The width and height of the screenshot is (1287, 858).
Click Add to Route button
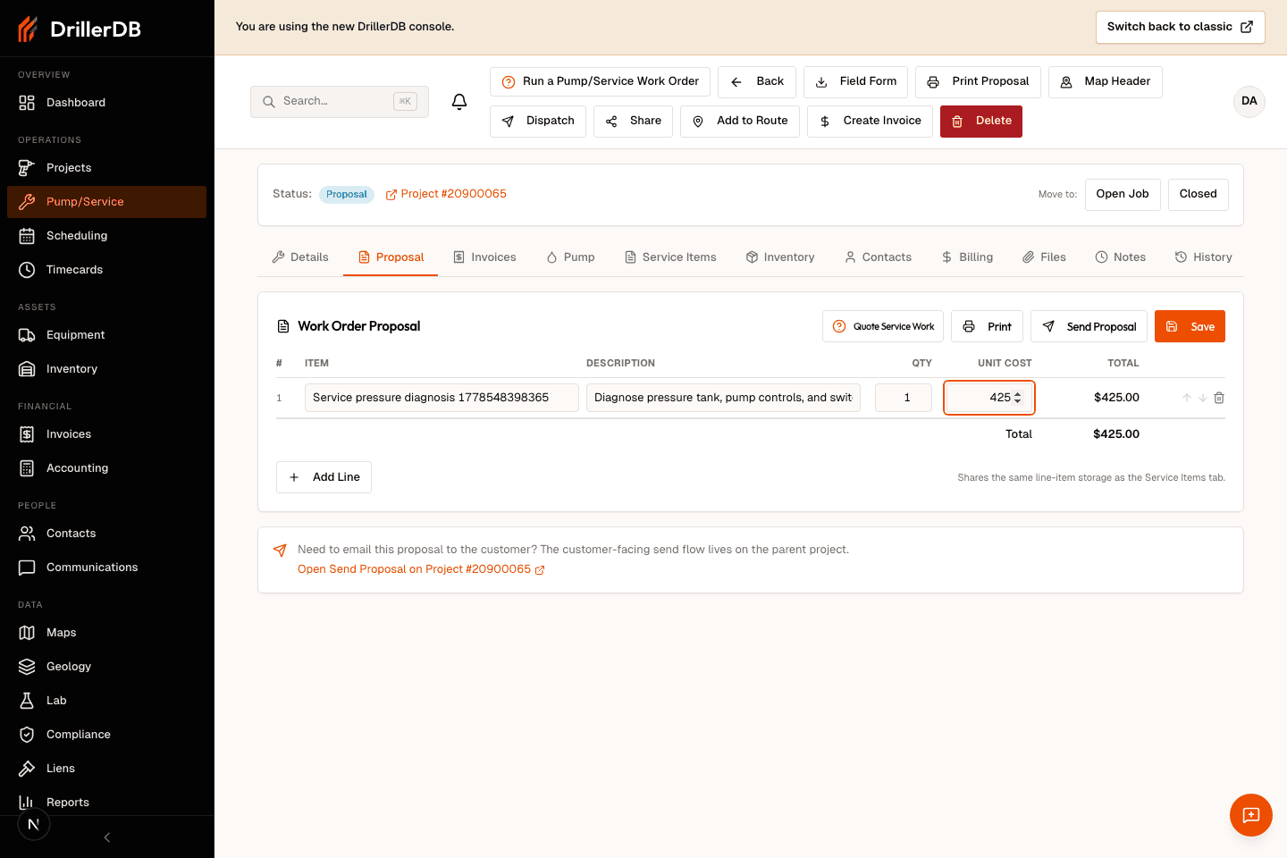click(x=740, y=121)
